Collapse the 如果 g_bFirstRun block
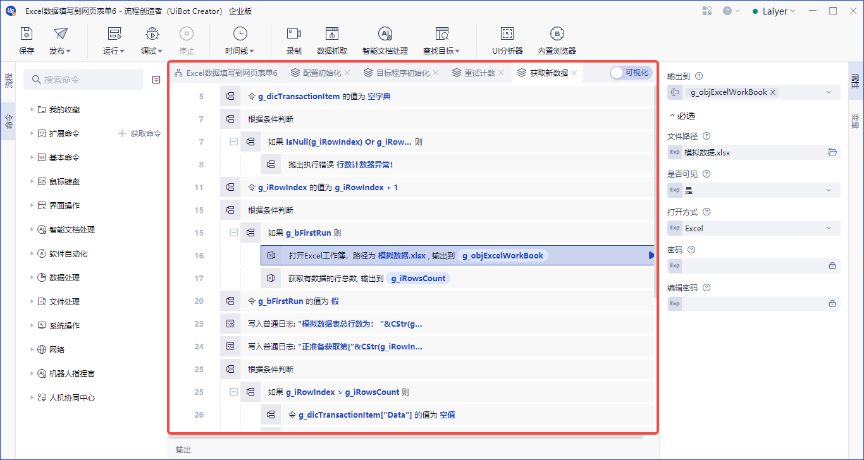Image resolution: width=864 pixels, height=460 pixels. [x=234, y=233]
